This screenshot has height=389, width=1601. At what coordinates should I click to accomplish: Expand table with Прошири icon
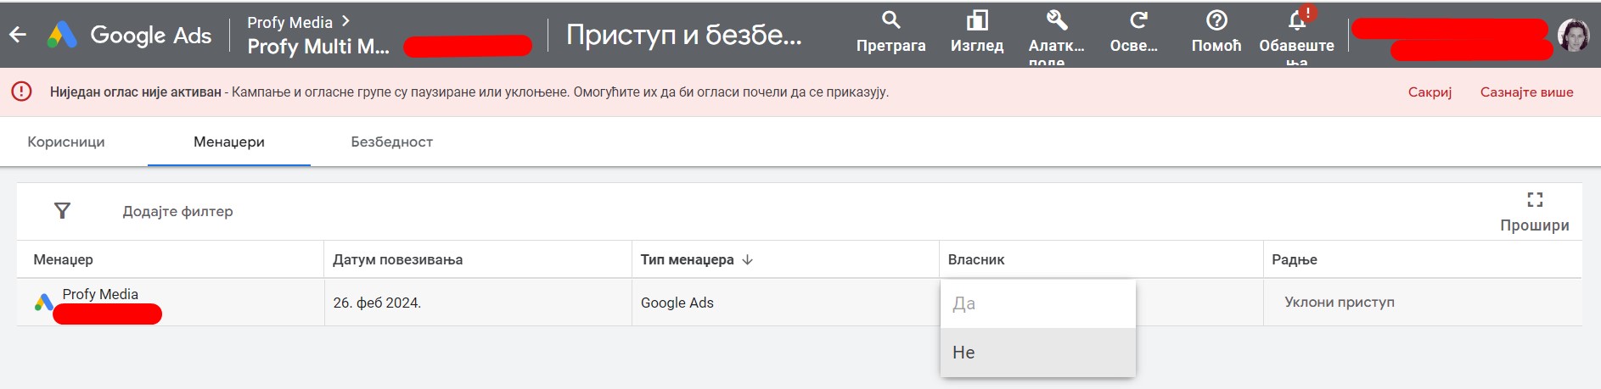coord(1535,200)
